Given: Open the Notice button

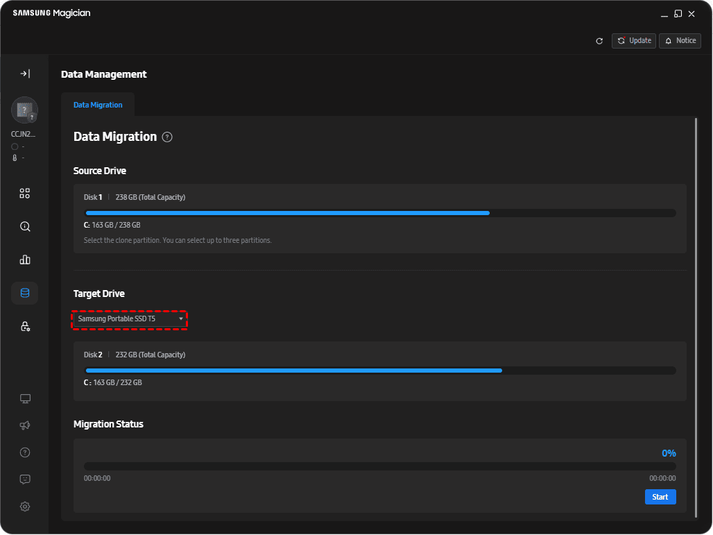Looking at the screenshot, I should (x=680, y=41).
